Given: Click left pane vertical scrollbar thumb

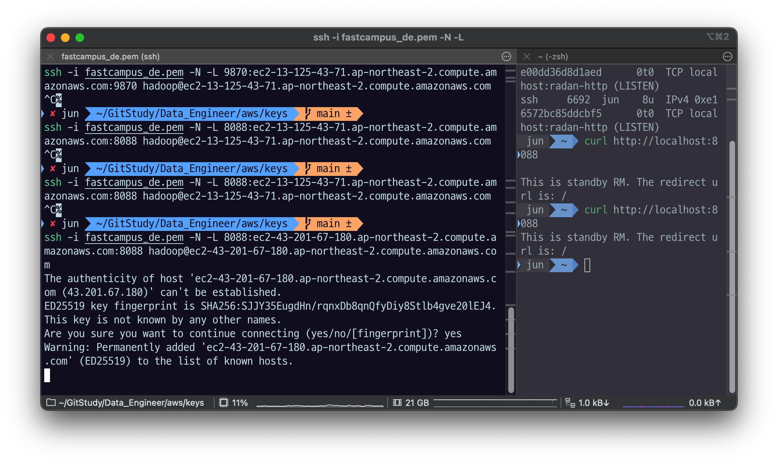Looking at the screenshot, I should 511,349.
